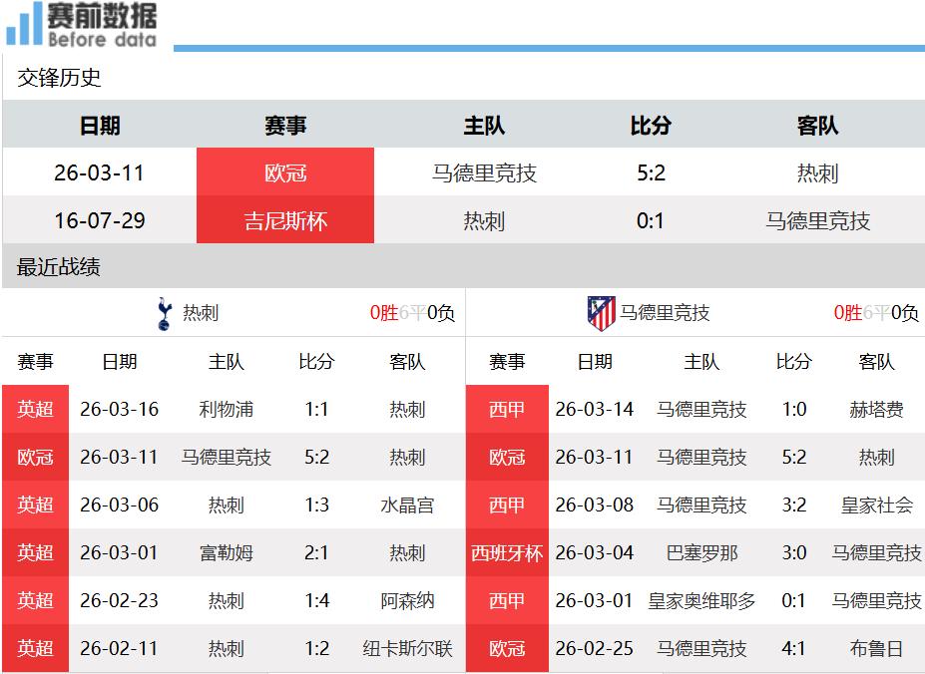Open the 布鲁日 team link
The image size is (925, 674).
(x=876, y=648)
